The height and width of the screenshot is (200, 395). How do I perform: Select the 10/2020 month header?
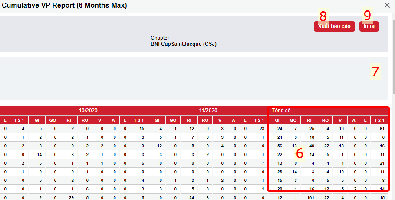88,111
